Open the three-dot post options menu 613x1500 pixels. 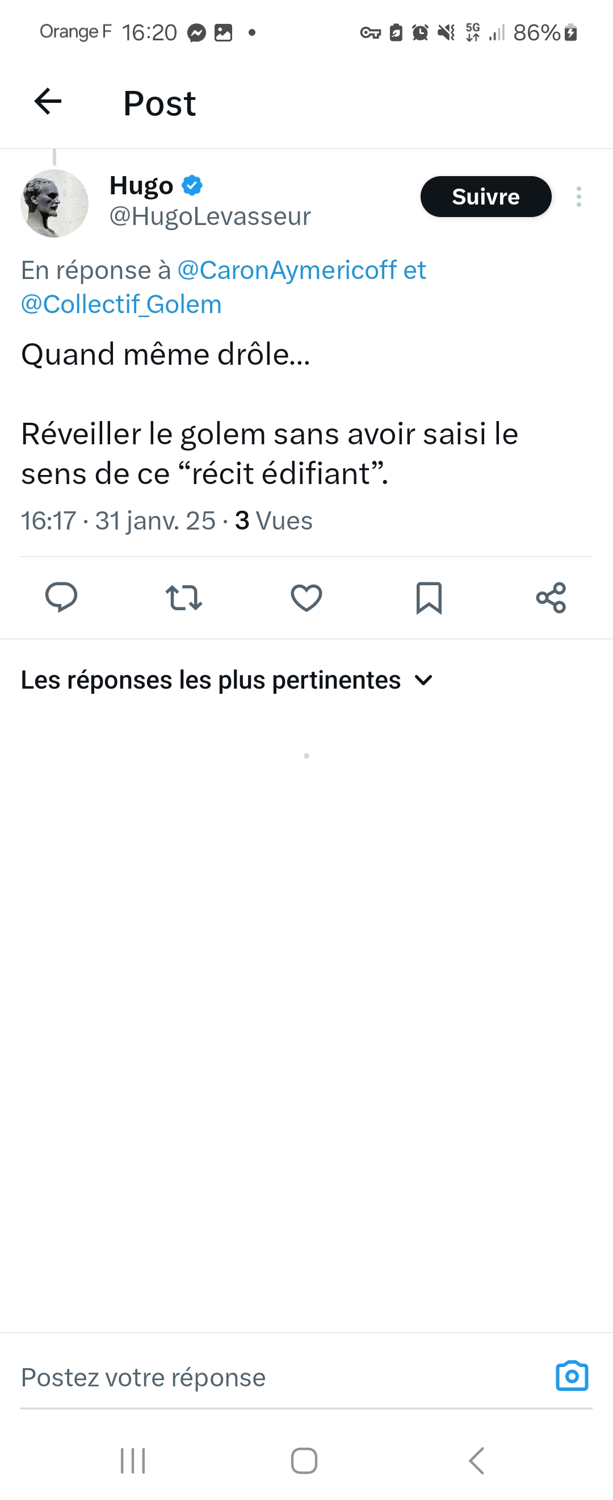pos(578,197)
